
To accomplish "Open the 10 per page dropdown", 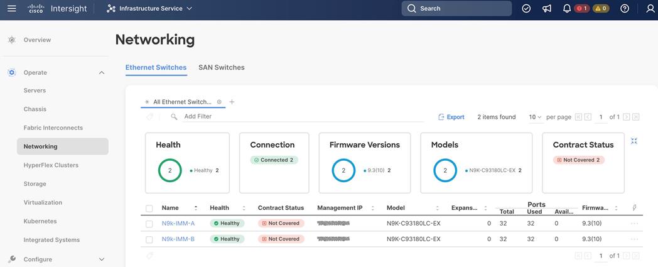I will coord(535,117).
